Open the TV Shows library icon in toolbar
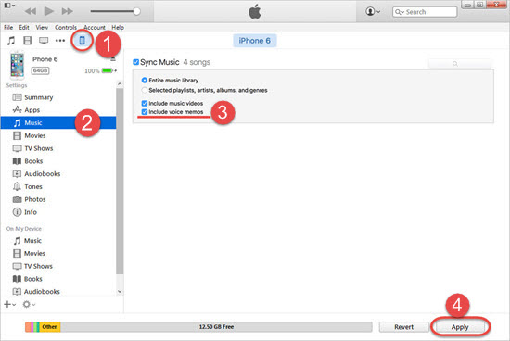The height and width of the screenshot is (341, 510). [44, 41]
